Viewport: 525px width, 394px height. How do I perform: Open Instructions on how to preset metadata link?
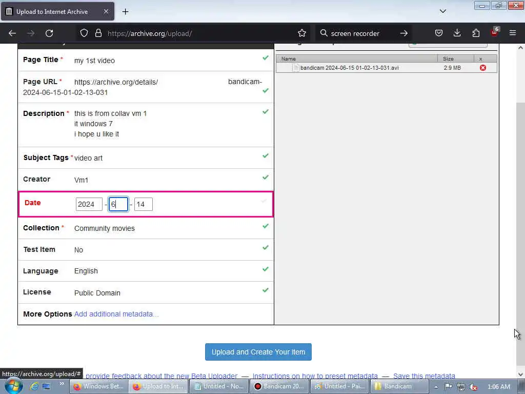(x=315, y=376)
